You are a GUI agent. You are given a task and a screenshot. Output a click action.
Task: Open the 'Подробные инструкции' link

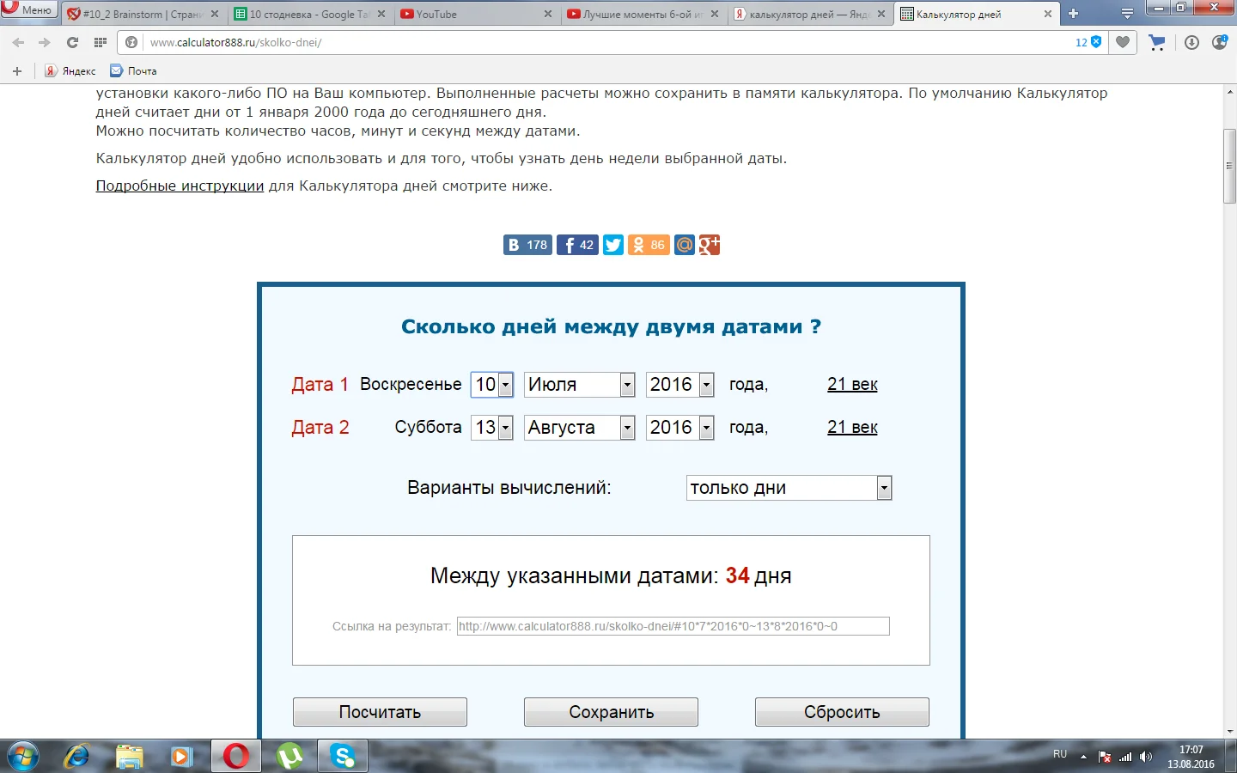180,186
